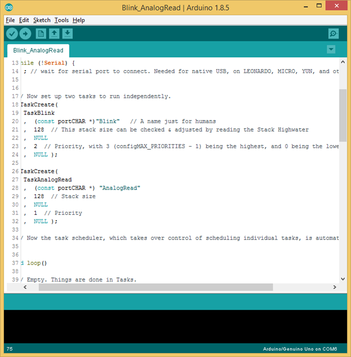The width and height of the screenshot is (351, 357).
Task: Minimize the Arduino window
Action: (306, 7)
